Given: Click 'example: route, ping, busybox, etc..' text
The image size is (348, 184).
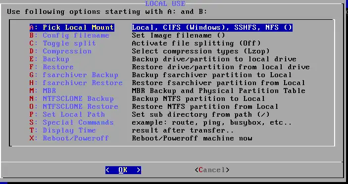Looking at the screenshot, I should coord(212,122).
